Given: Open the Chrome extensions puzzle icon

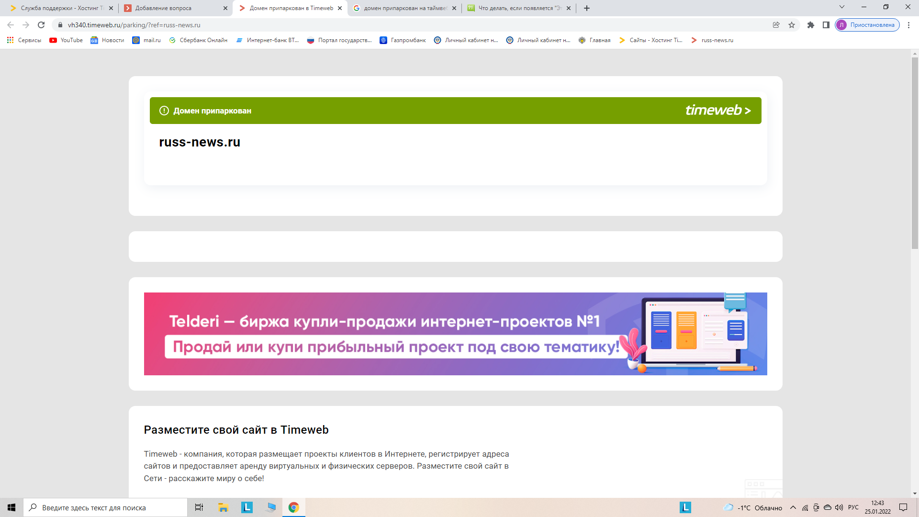Looking at the screenshot, I should [x=810, y=25].
